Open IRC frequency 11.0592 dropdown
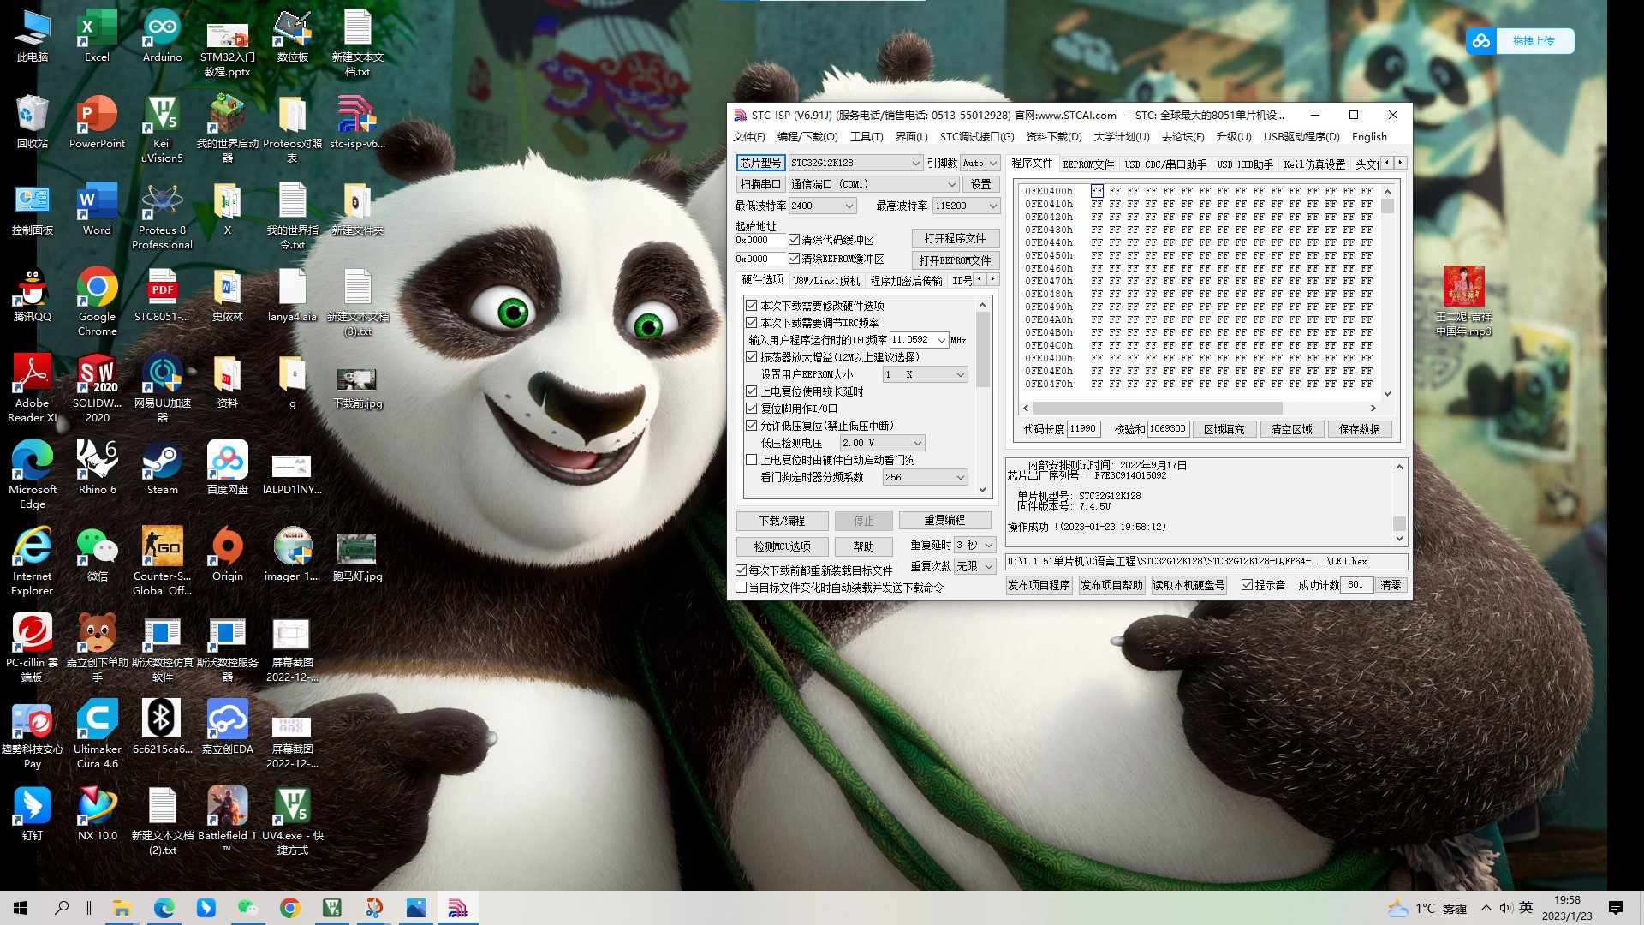 [941, 340]
